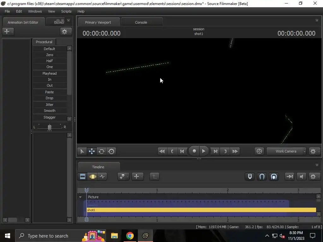The height and width of the screenshot is (242, 323).
Task: Switch to the Console tab
Action: pyautogui.click(x=141, y=22)
